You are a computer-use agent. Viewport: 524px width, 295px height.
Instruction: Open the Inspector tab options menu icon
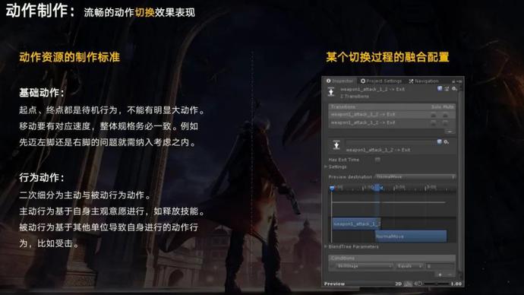coord(459,81)
